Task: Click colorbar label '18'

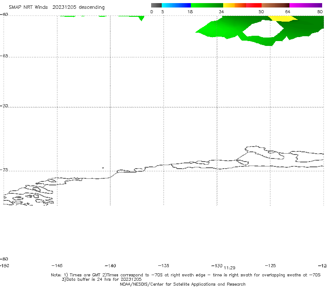Action: tap(190, 12)
